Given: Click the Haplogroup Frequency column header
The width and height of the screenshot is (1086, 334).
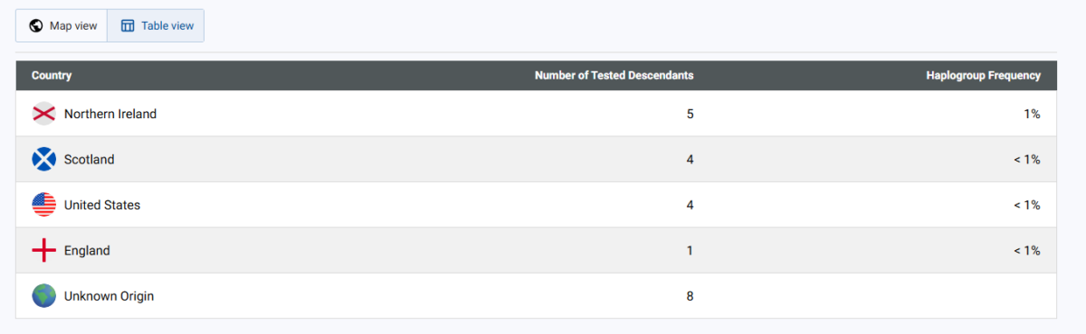Looking at the screenshot, I should pyautogui.click(x=983, y=76).
